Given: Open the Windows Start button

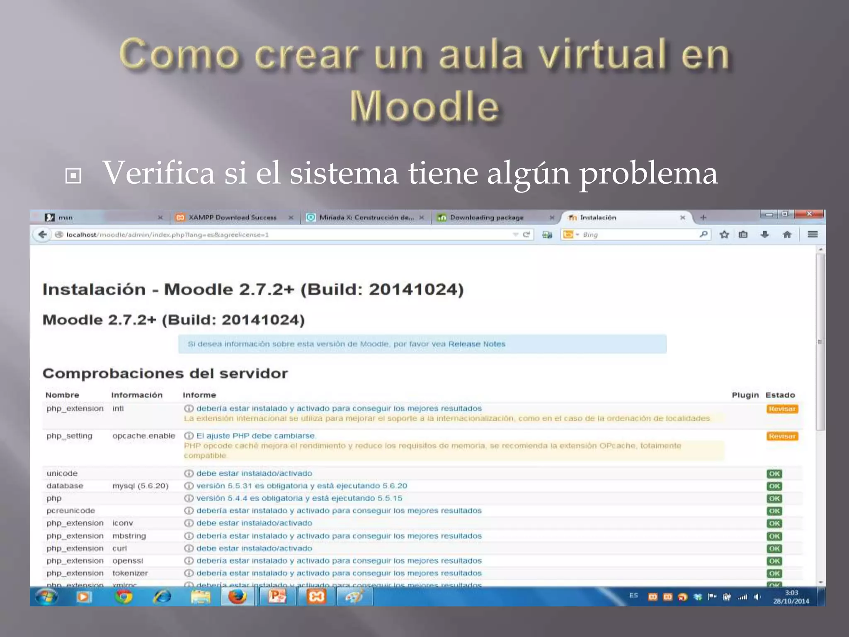Looking at the screenshot, I should pyautogui.click(x=46, y=597).
